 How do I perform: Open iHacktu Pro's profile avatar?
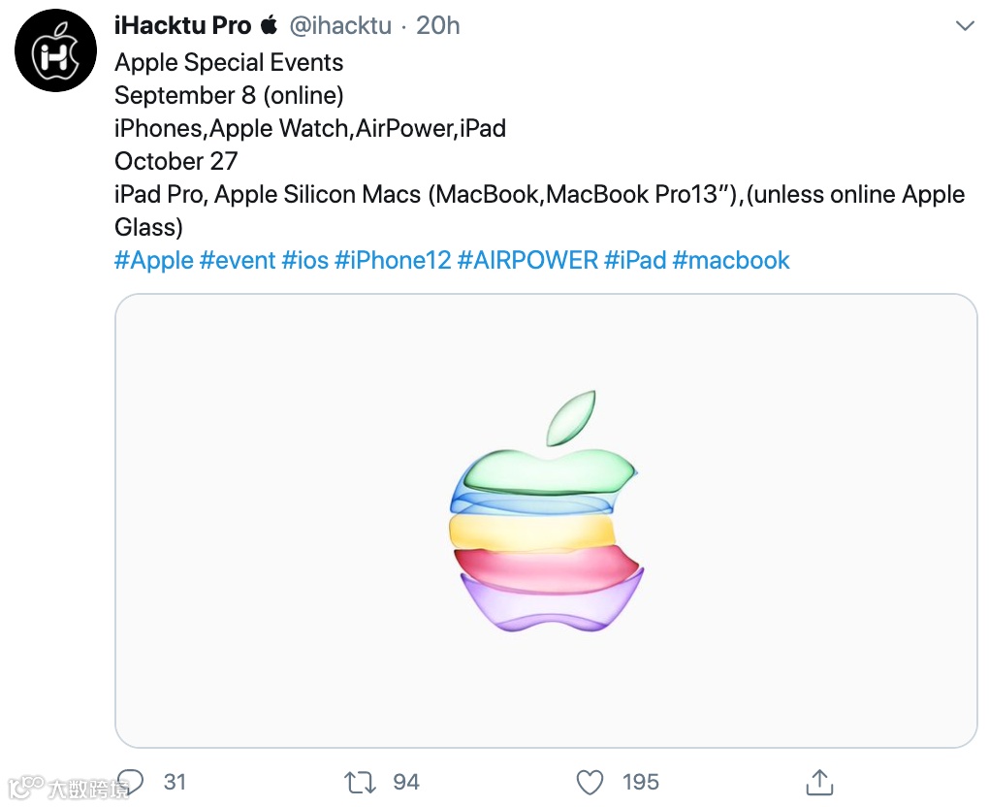(x=55, y=50)
